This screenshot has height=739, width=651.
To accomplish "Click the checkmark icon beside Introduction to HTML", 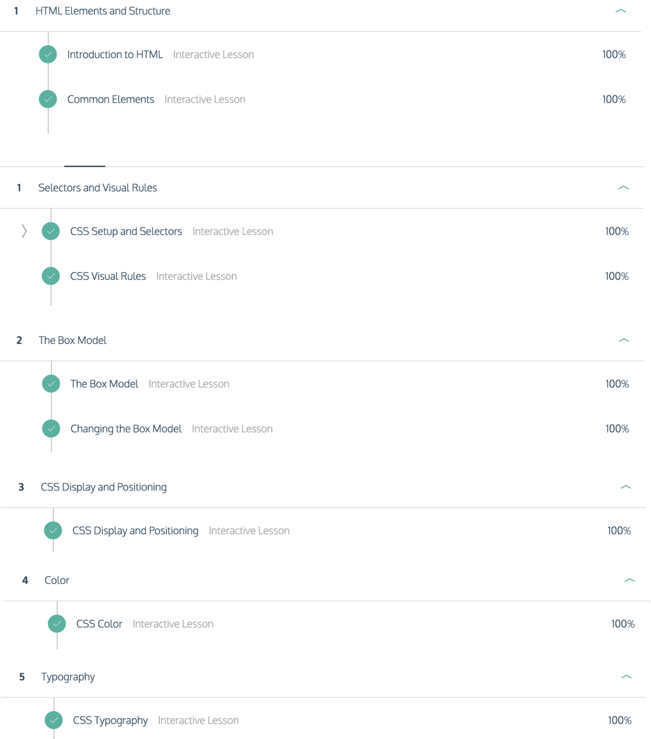I will (48, 54).
